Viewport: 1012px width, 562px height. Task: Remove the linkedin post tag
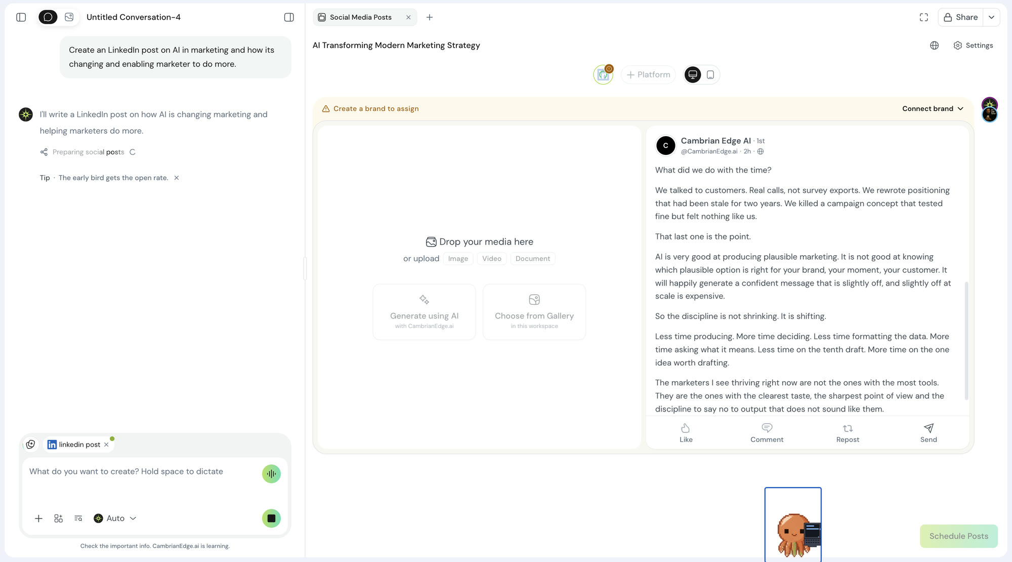click(x=106, y=445)
